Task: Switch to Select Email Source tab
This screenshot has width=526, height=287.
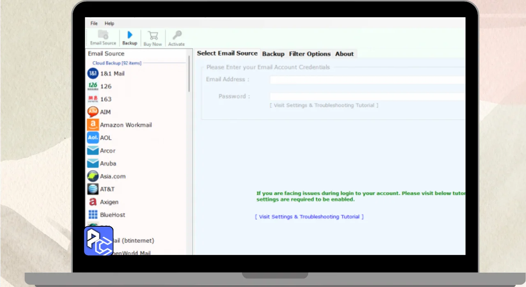Action: point(227,53)
